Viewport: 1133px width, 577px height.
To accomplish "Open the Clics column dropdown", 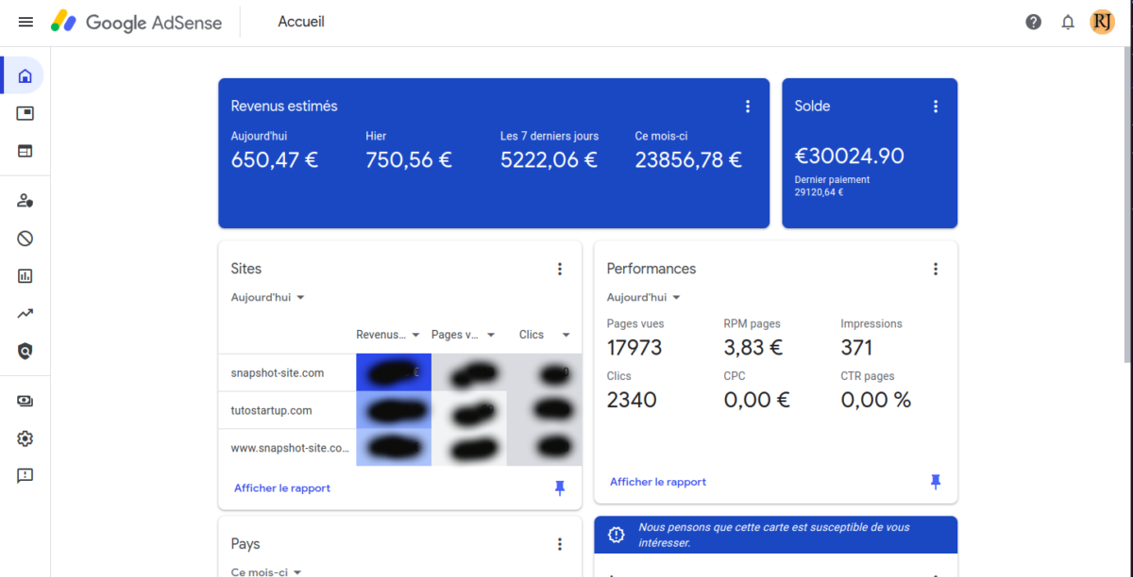I will pos(545,335).
